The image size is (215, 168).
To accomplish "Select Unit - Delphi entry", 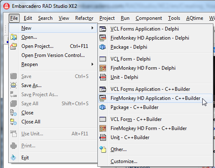I will point(155,77).
